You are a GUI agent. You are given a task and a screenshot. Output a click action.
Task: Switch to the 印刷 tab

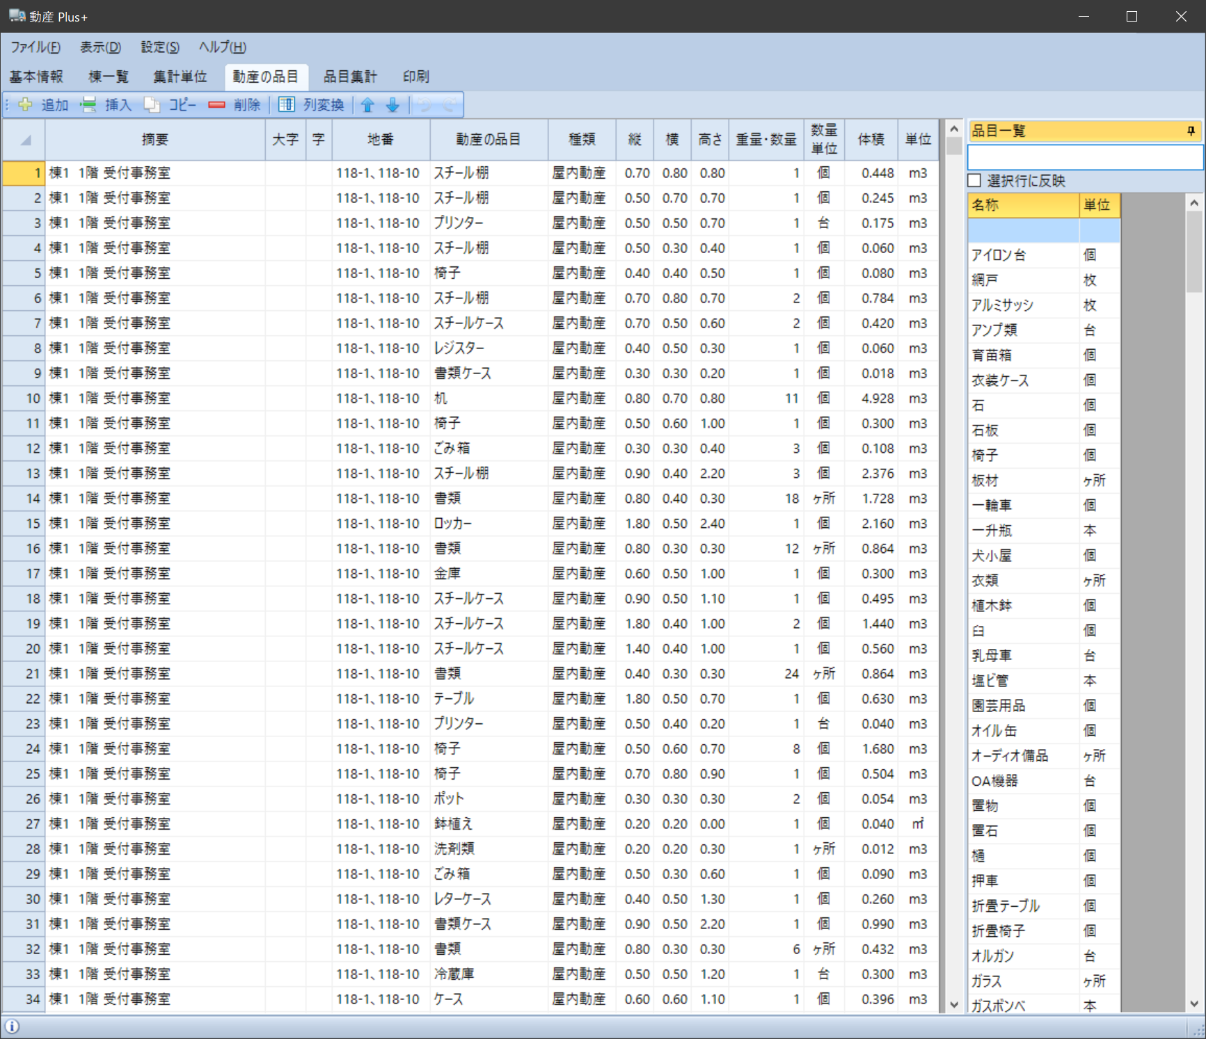[416, 76]
